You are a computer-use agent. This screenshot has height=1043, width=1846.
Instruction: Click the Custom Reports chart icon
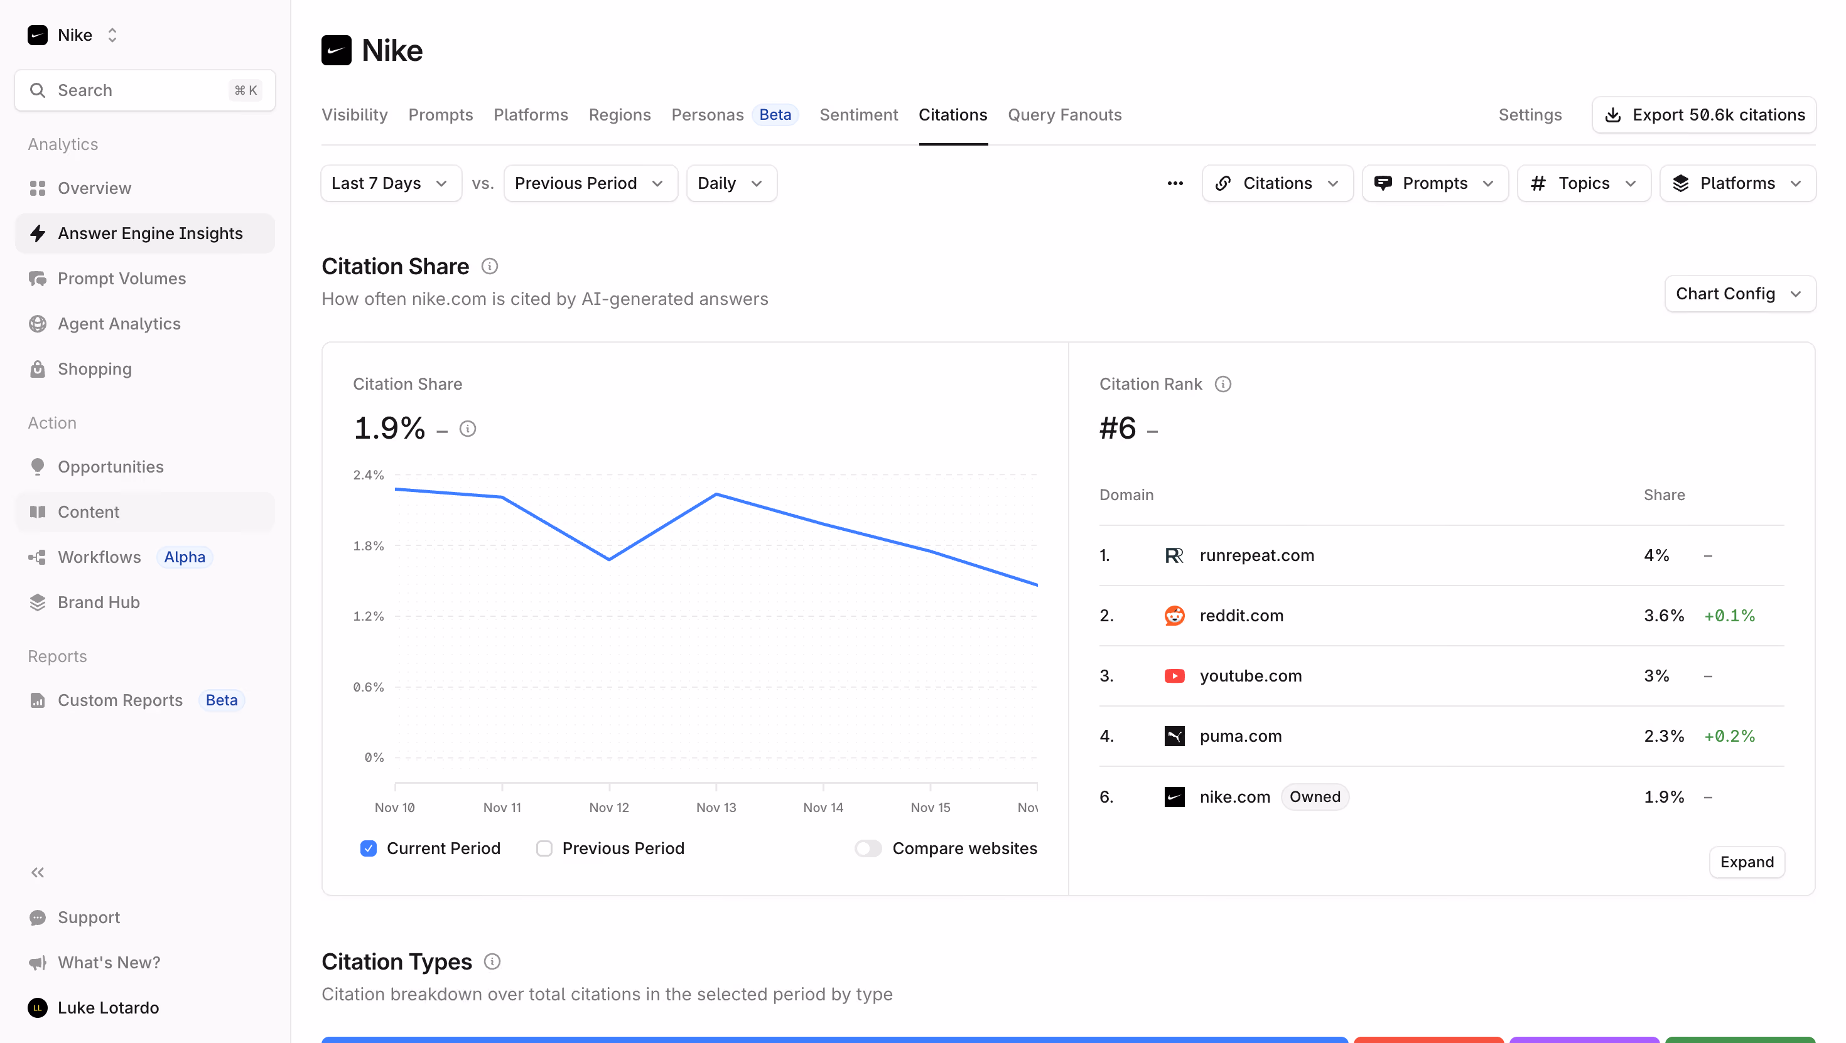coord(37,700)
